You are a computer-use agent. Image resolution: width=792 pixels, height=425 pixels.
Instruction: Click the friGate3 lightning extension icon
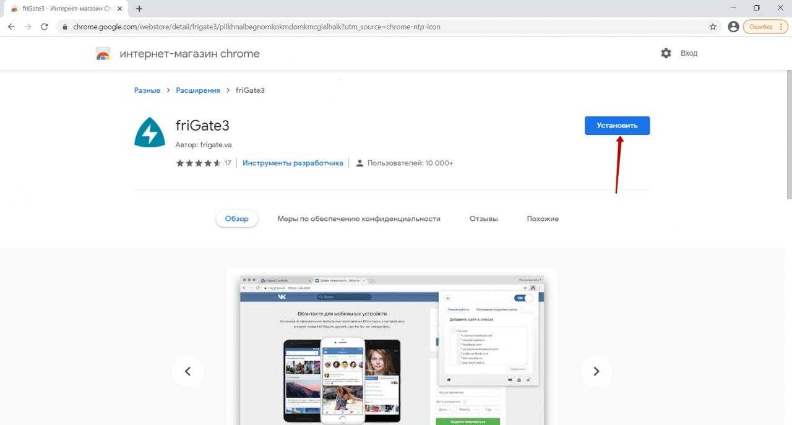pos(150,132)
